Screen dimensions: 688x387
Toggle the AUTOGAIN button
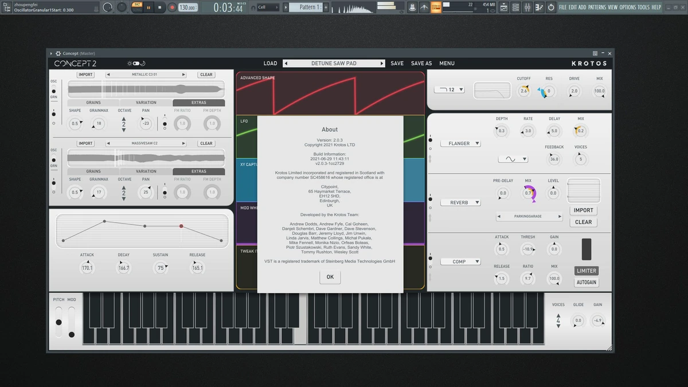click(x=586, y=282)
